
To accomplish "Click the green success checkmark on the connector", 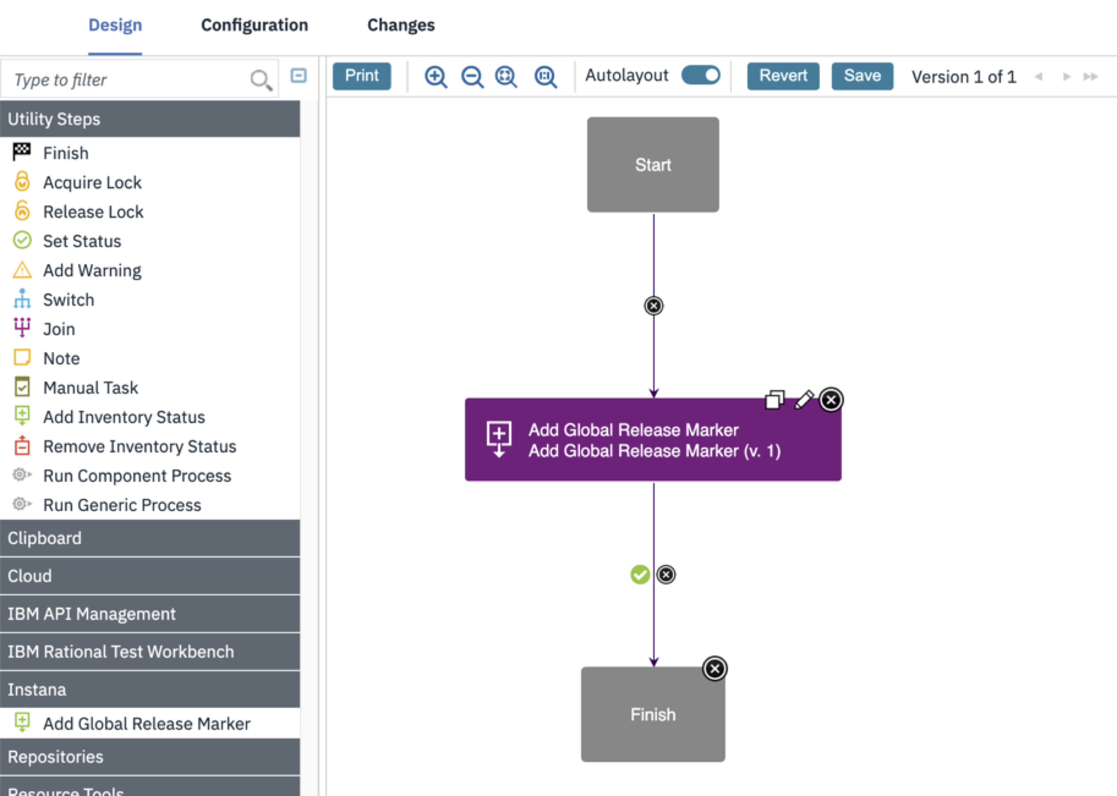I will pyautogui.click(x=640, y=574).
